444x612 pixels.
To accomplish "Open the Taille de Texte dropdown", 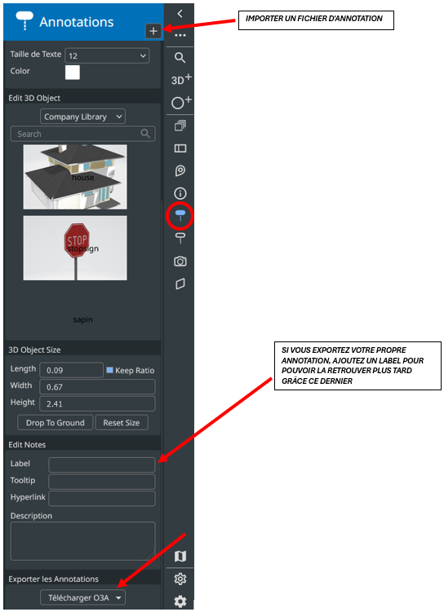I will pyautogui.click(x=107, y=55).
